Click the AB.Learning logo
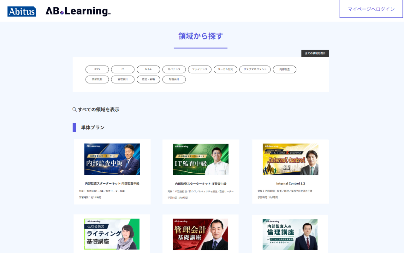 [x=78, y=11]
